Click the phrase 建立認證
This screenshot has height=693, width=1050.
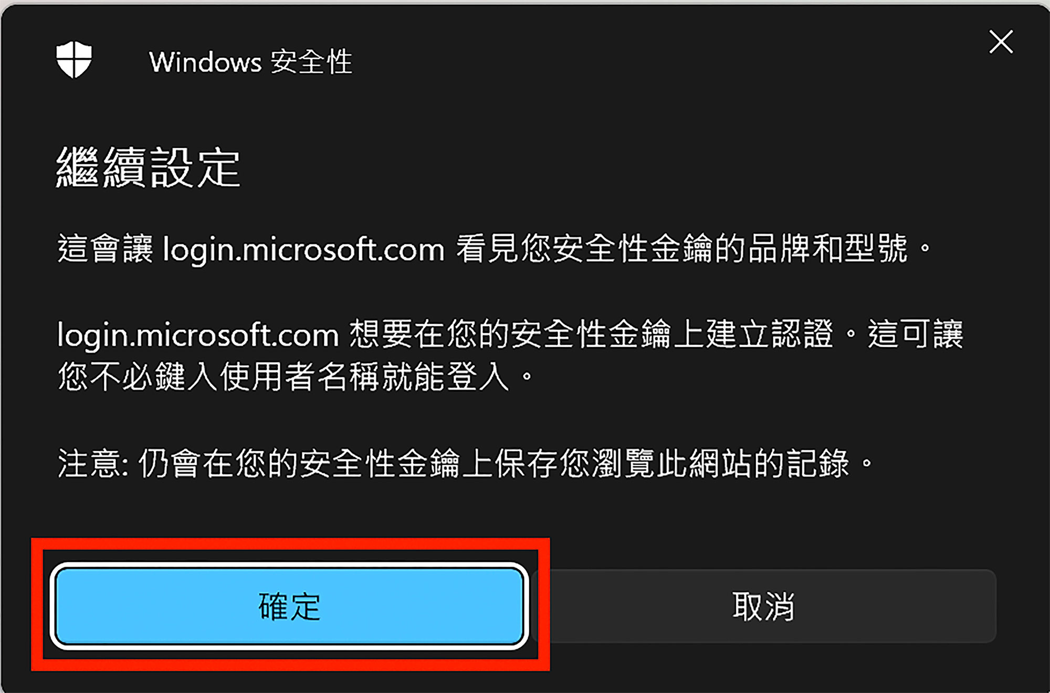[769, 335]
